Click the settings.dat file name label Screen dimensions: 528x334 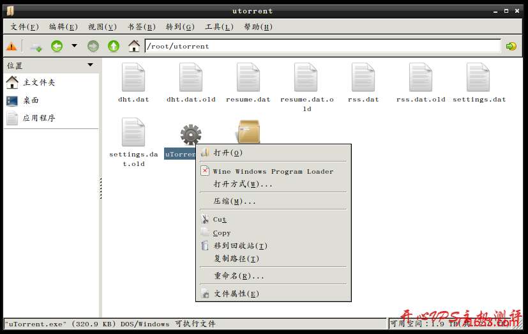click(x=479, y=100)
